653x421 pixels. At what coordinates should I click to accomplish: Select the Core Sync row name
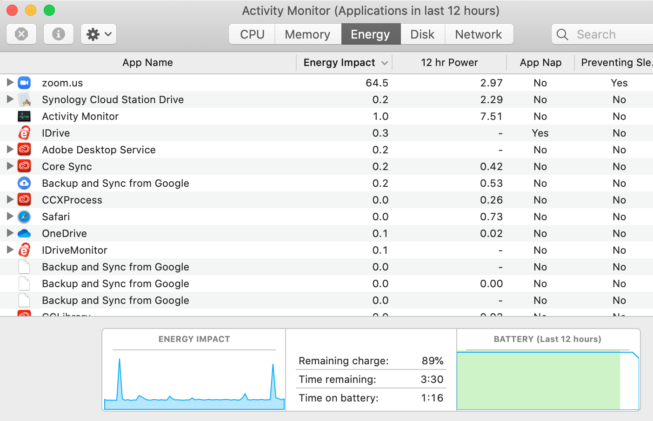[67, 167]
